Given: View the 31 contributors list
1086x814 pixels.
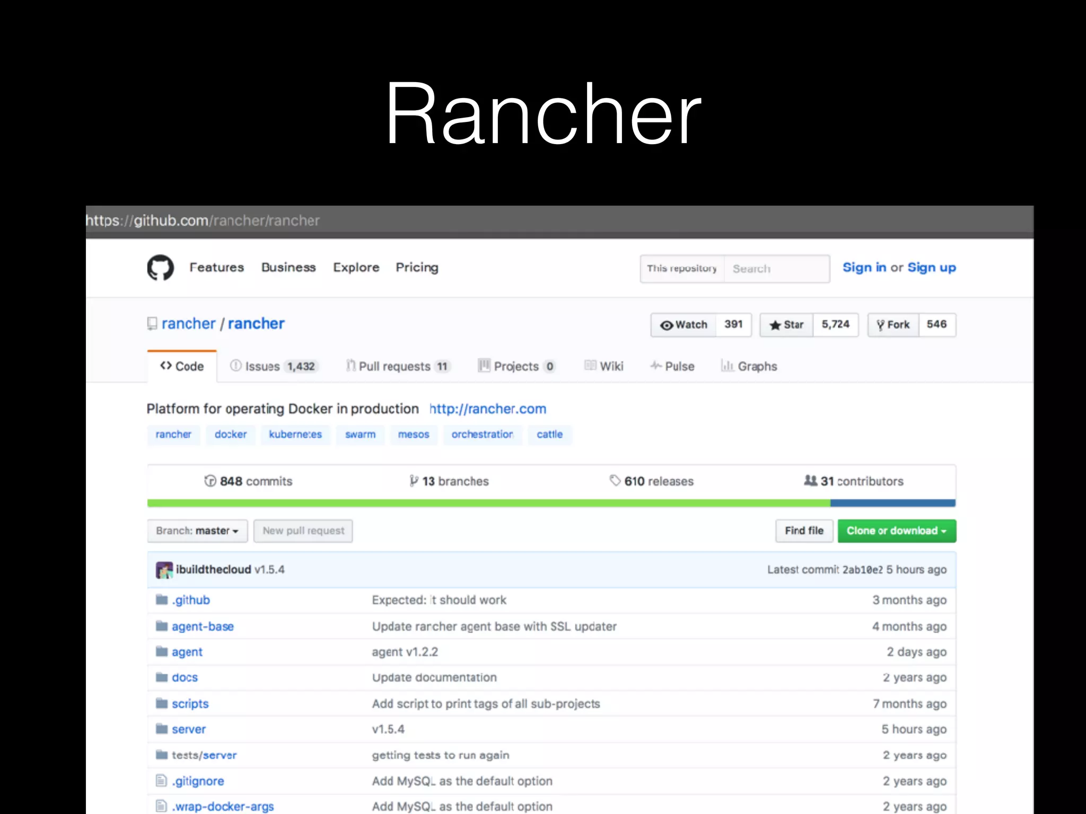Looking at the screenshot, I should point(854,481).
